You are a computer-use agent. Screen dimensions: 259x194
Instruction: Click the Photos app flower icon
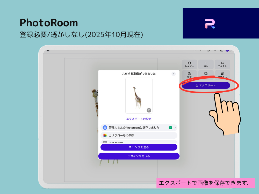coord(105,135)
